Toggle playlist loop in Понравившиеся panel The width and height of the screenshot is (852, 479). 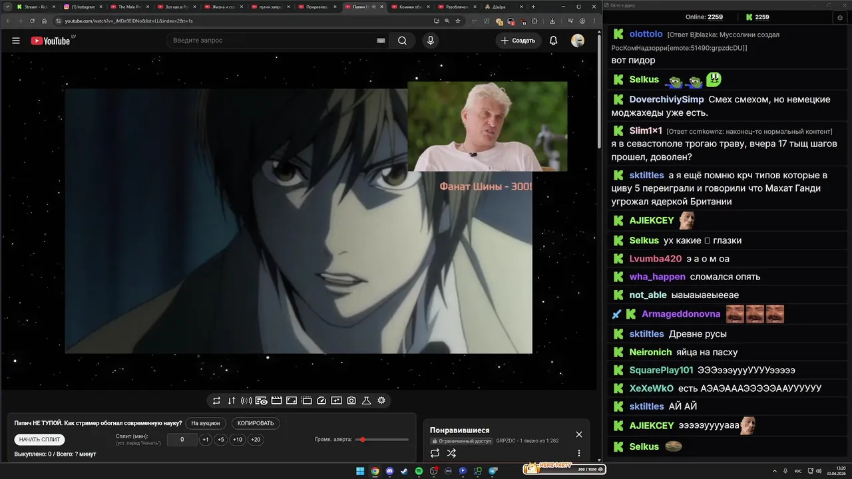tap(435, 453)
